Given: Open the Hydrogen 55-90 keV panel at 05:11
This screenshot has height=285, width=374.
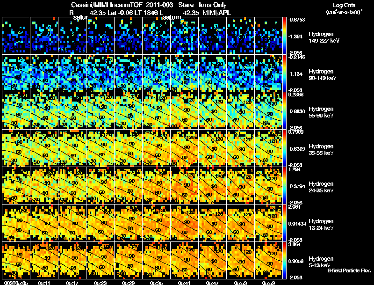Looking at the screenshot, I should point(44,110).
